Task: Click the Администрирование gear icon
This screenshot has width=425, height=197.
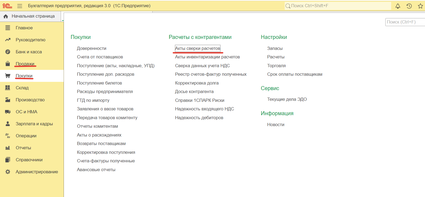Action: 8,172
